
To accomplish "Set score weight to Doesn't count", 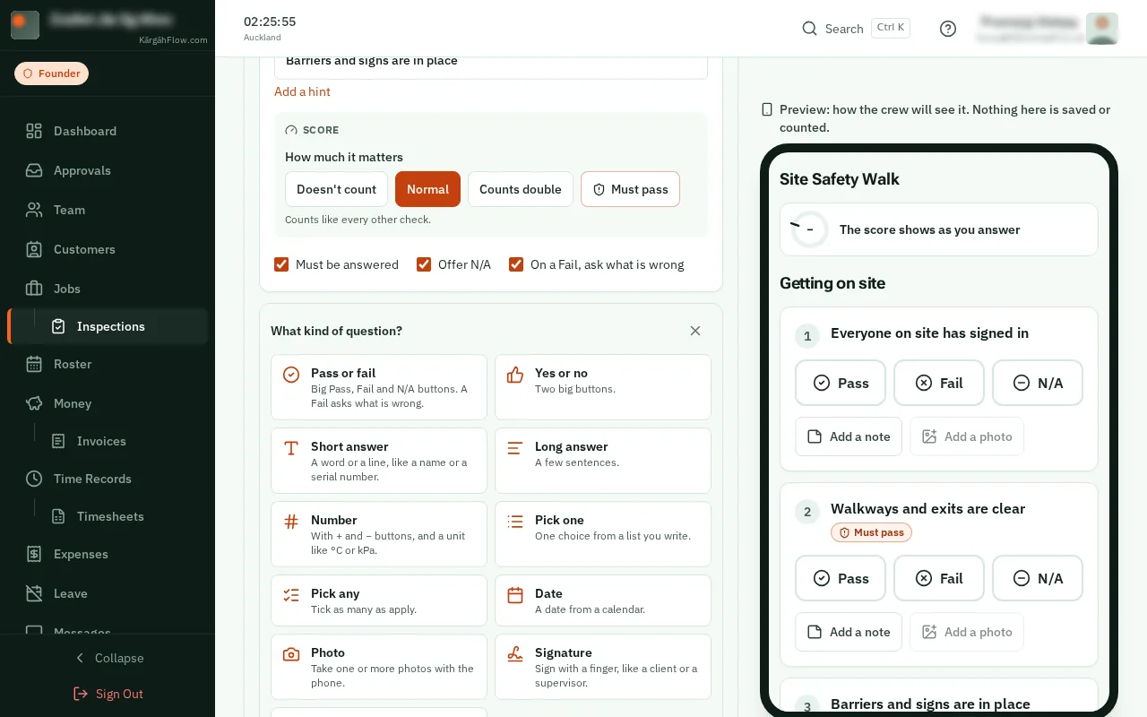I will pyautogui.click(x=336, y=189).
